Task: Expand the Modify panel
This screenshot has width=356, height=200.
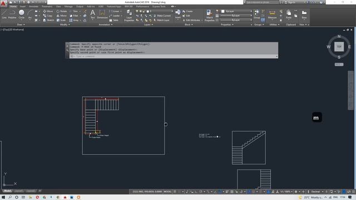Action: (65, 24)
